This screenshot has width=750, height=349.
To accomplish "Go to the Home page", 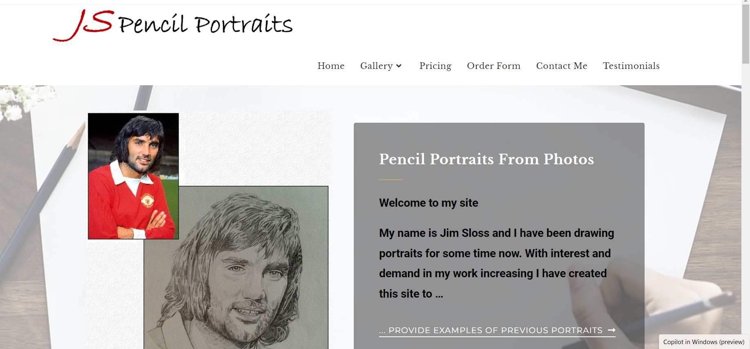I will coord(331,66).
